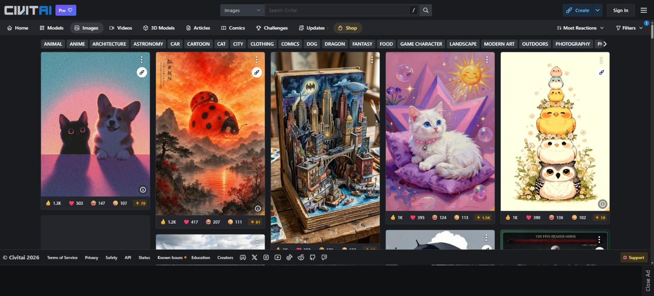Show info icon on ladybug sunset image
The image size is (654, 296).
[258, 209]
